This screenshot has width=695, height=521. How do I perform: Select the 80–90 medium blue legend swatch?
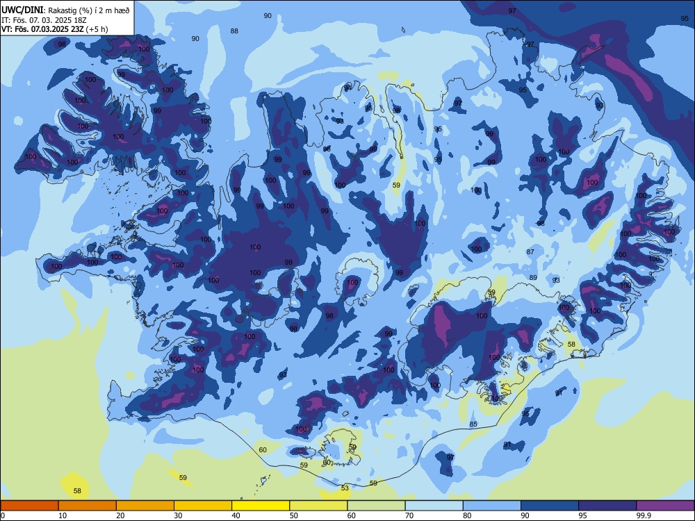click(x=492, y=506)
